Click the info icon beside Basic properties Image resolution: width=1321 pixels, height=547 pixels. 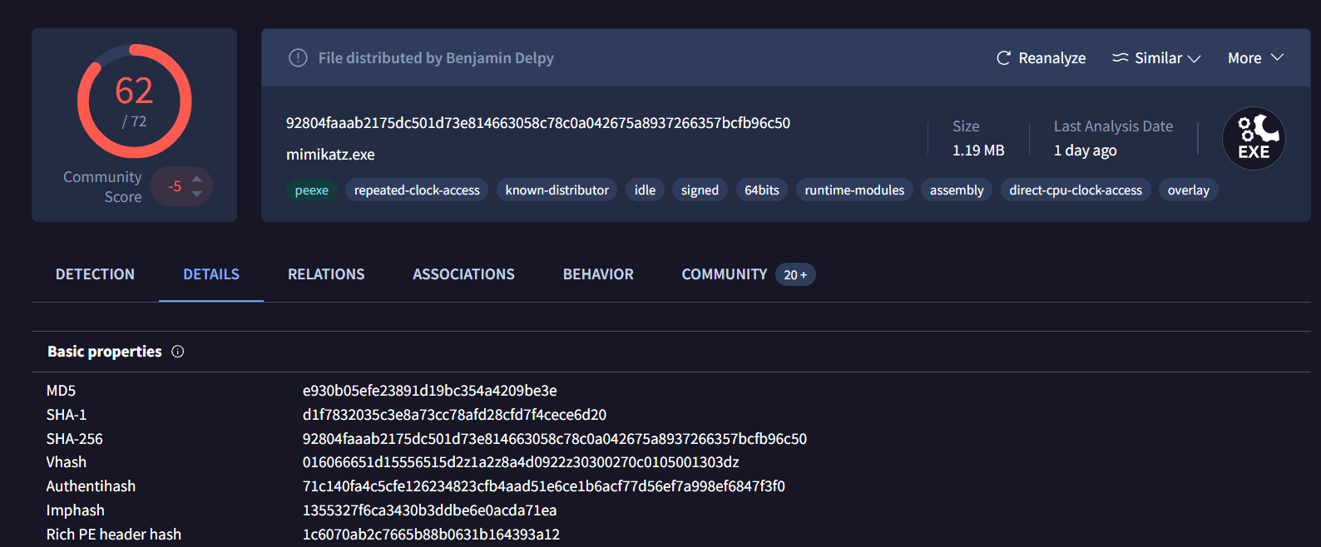(x=177, y=352)
